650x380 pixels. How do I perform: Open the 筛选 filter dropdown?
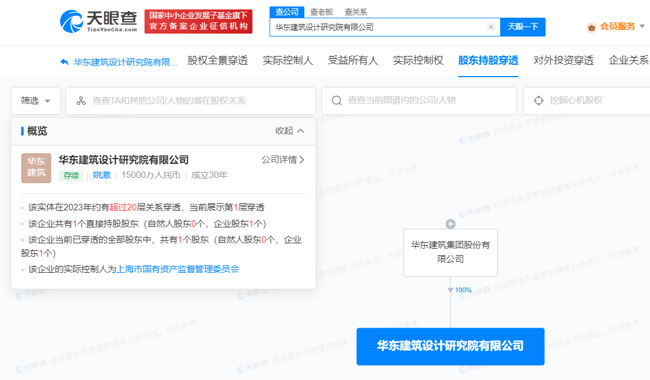(x=35, y=101)
